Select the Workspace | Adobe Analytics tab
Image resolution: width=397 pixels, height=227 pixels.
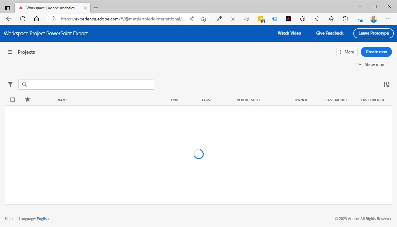coord(53,8)
